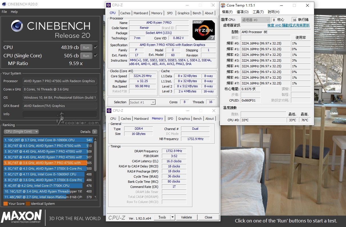346x227 pixels.
Task: Open Bench tab in CPU-Z memory window
Action: [x=197, y=119]
